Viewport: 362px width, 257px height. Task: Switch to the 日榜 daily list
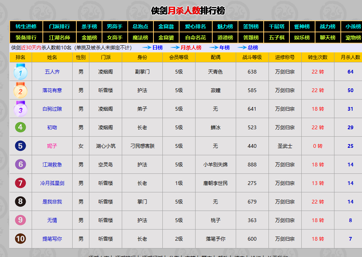(158, 48)
